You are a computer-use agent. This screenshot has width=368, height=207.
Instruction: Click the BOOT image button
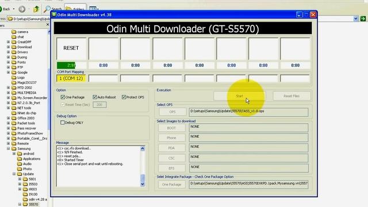[171, 128]
